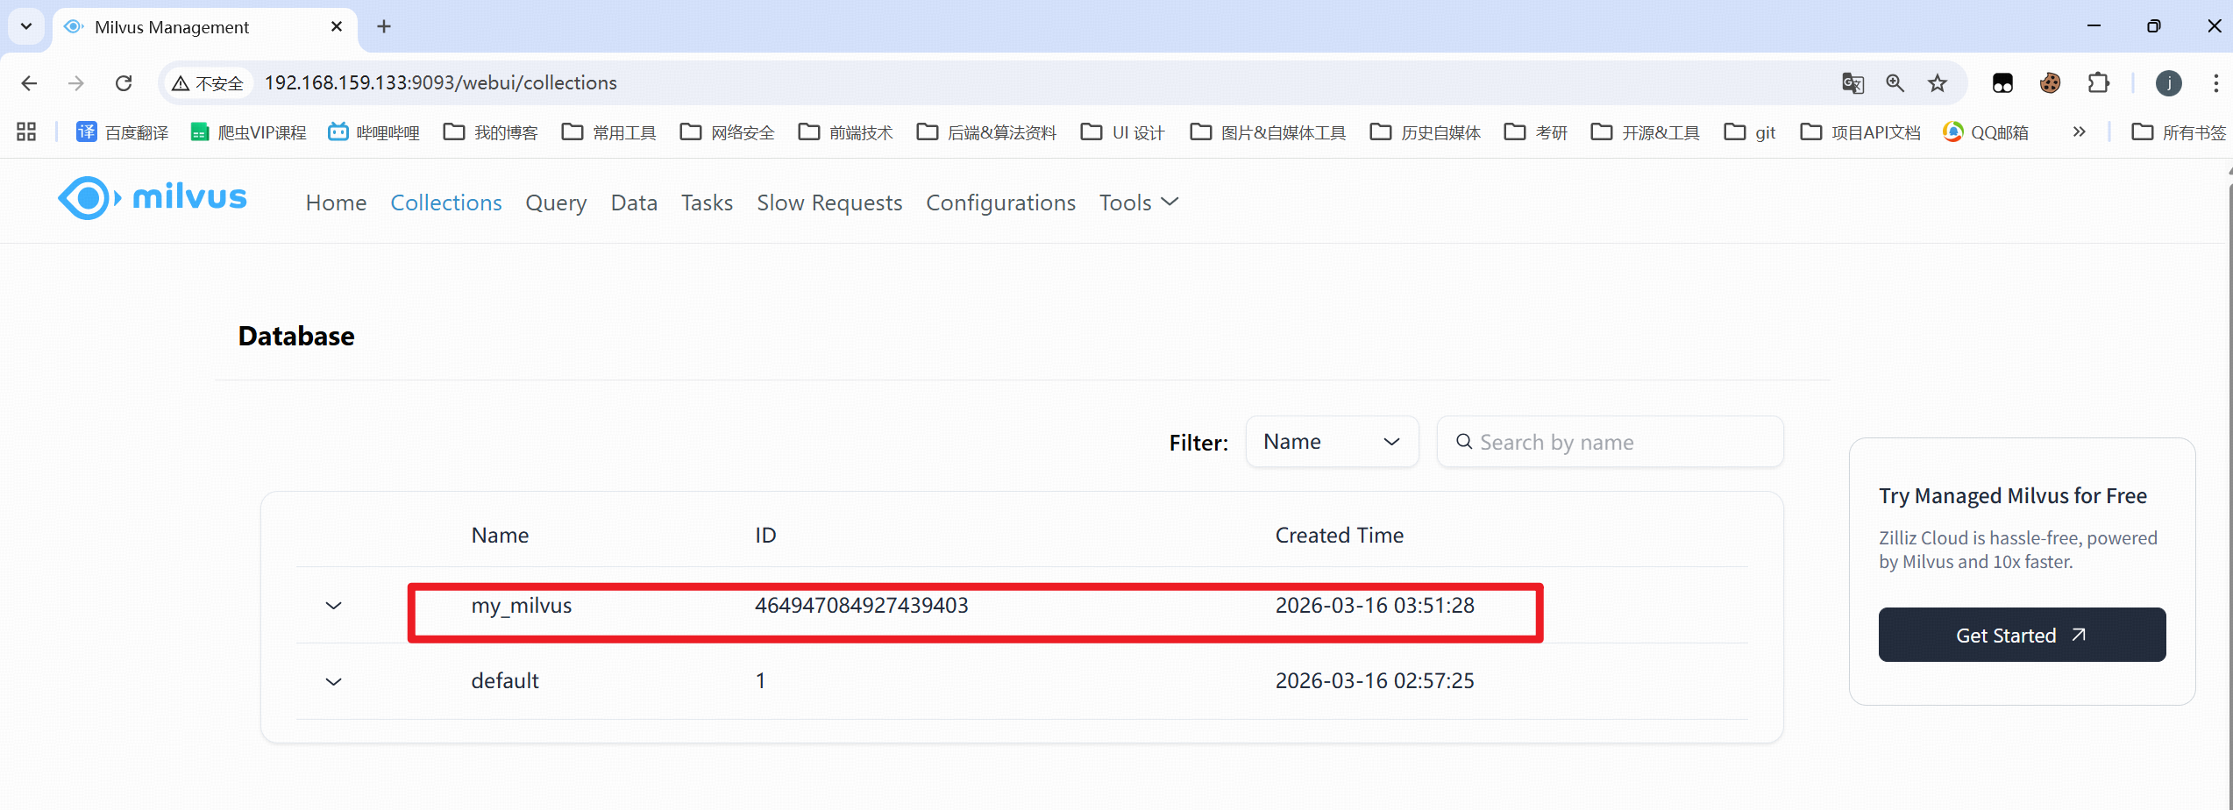Open the 爬虫VIP课程 bookmark
Screen dimensions: 2233x810
point(248,132)
